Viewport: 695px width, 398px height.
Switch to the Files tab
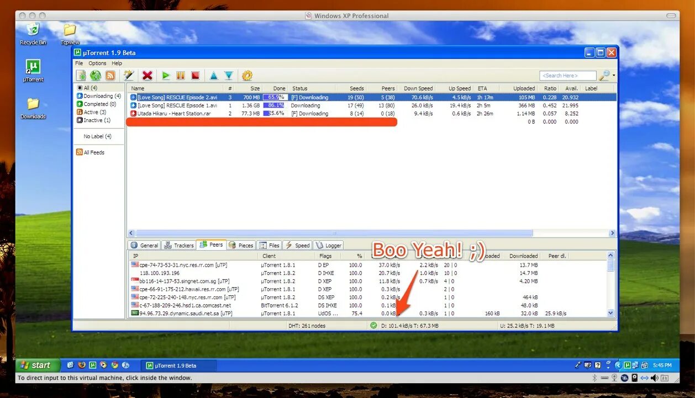270,245
